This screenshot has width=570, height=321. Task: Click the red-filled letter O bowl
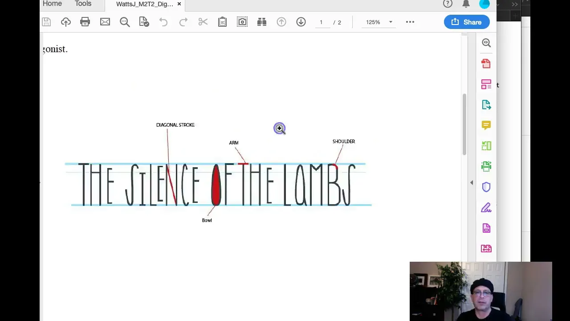tap(216, 185)
